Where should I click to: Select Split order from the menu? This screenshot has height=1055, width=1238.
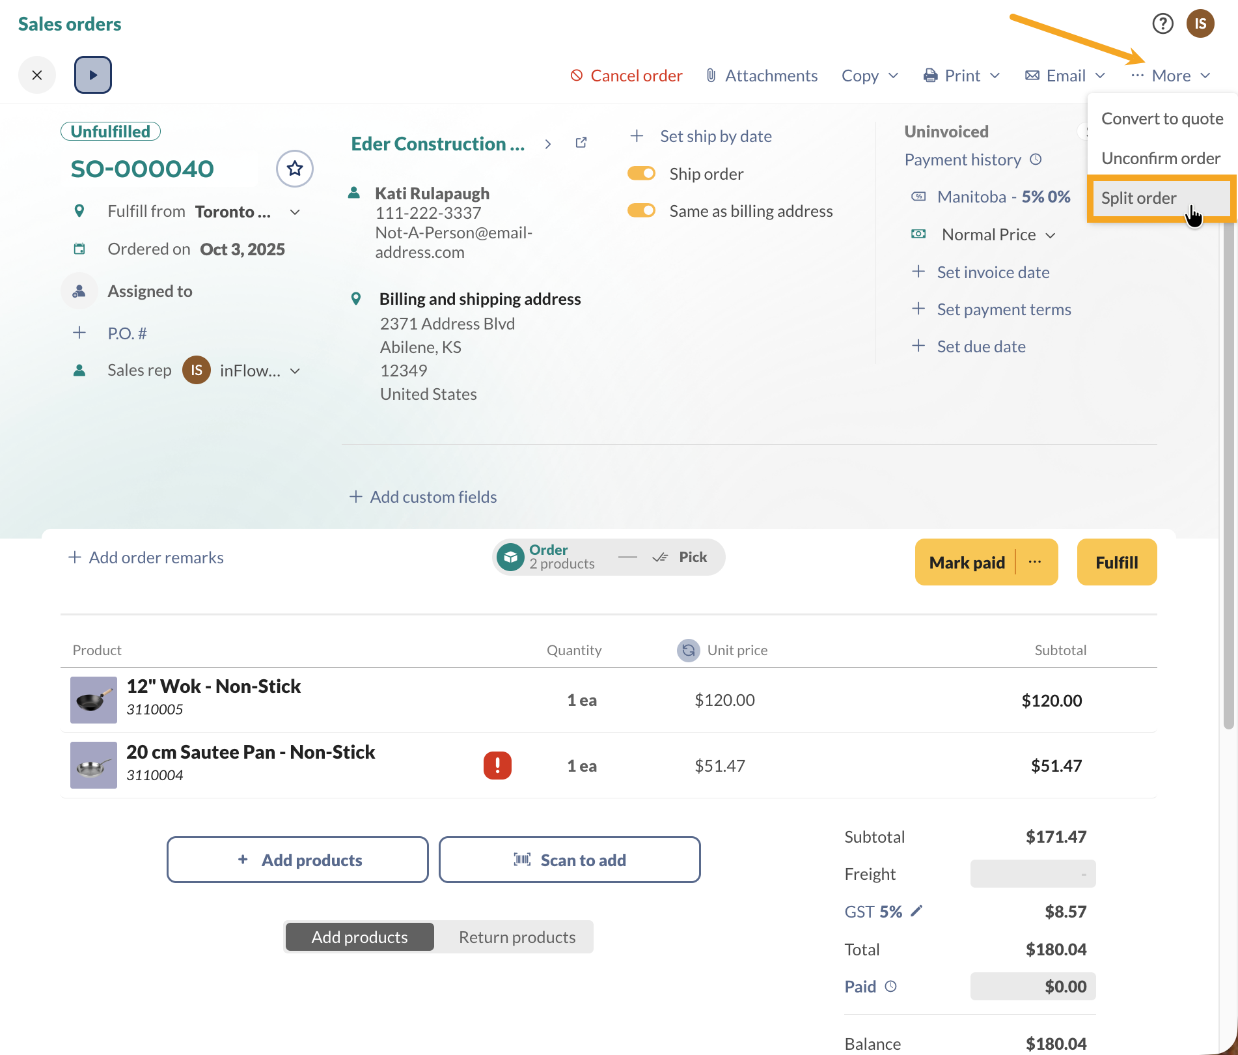coord(1139,198)
